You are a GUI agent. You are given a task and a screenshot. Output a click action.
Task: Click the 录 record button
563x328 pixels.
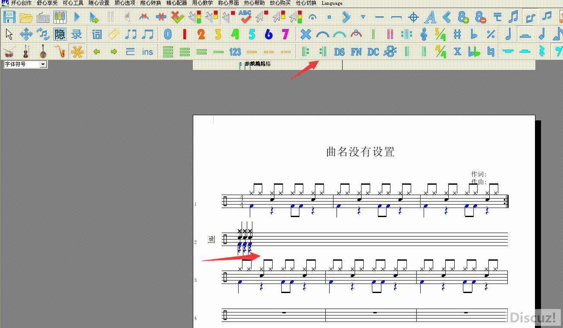tap(77, 34)
